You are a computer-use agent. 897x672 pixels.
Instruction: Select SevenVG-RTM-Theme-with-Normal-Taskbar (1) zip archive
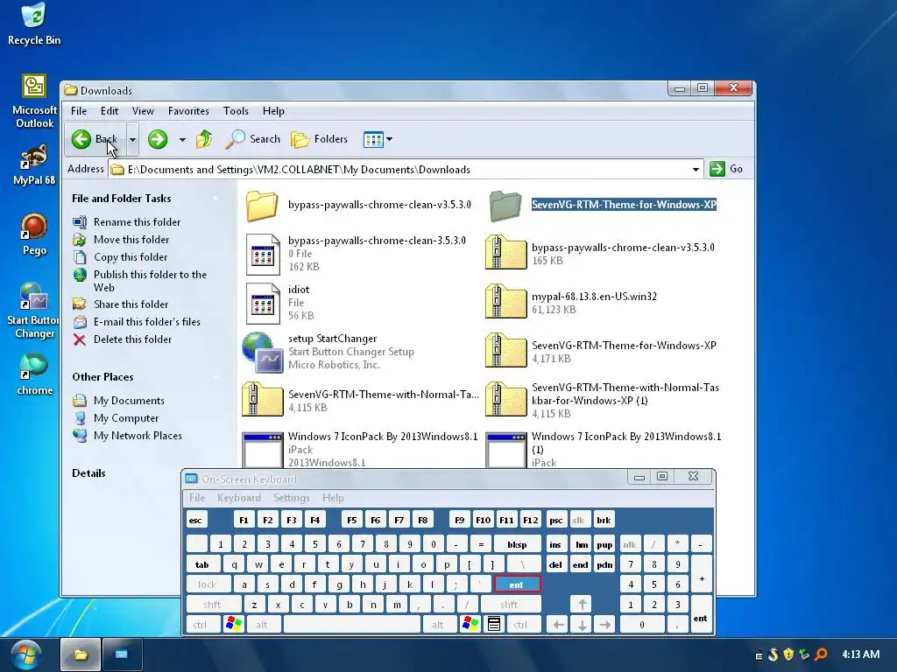505,400
